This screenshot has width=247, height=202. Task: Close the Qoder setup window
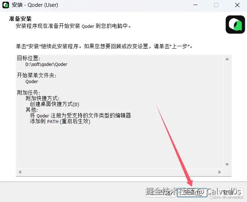[x=237, y=5]
